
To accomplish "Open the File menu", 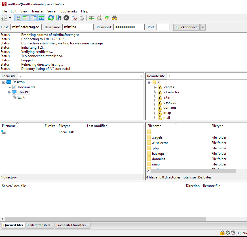I will click(4, 11).
